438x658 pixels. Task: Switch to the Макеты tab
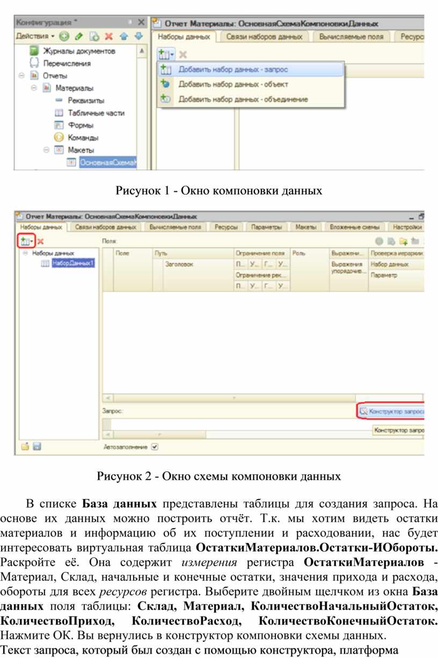pos(306,227)
